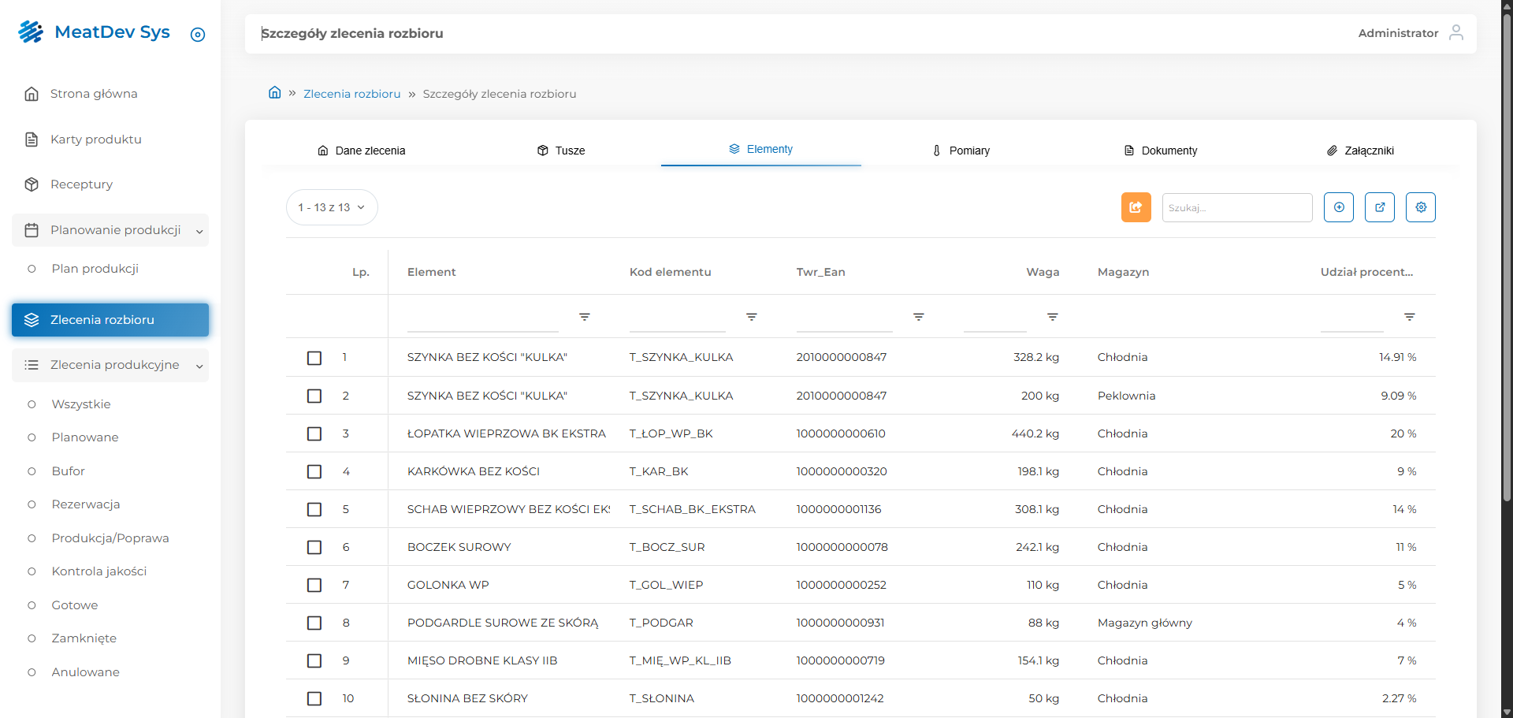Open the 1 - 13 z 13 pagination dropdown
Image resolution: width=1513 pixels, height=718 pixels.
[332, 207]
